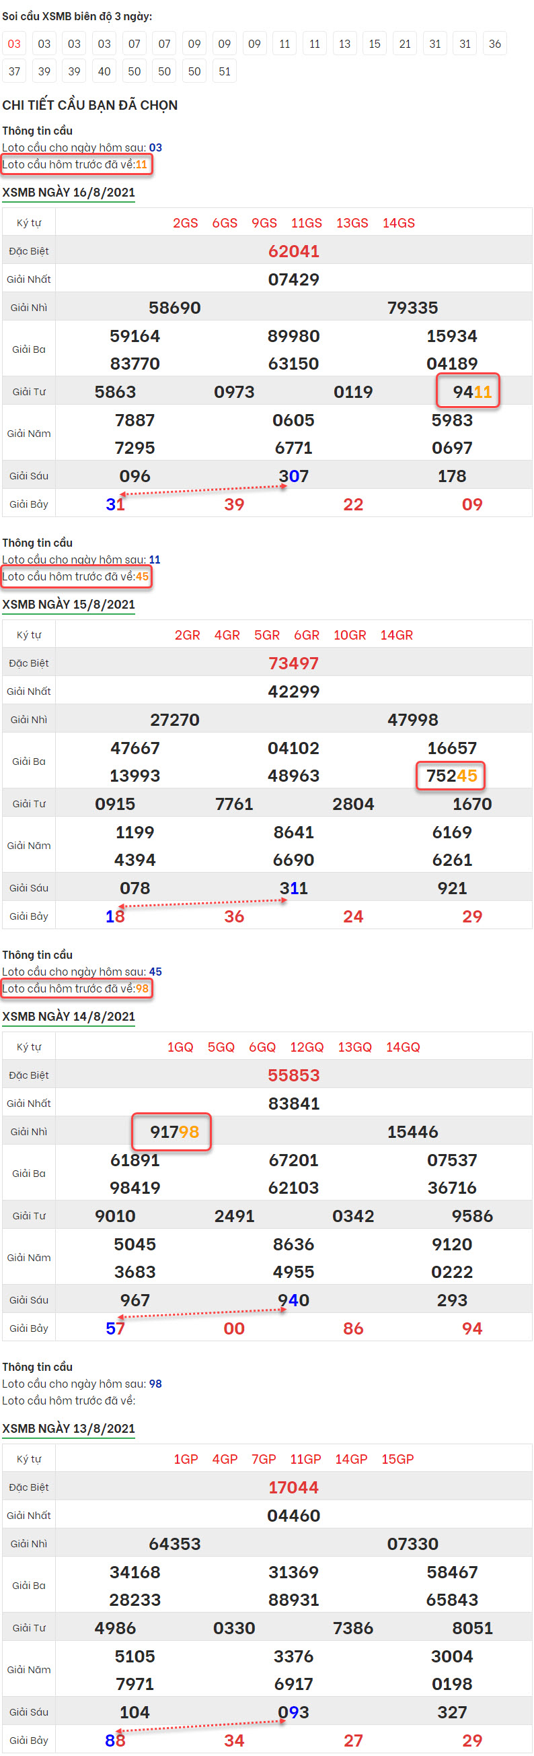Open the XSMB NGÀY 13/8/2021 heading link
534x1756 pixels.
(69, 1427)
